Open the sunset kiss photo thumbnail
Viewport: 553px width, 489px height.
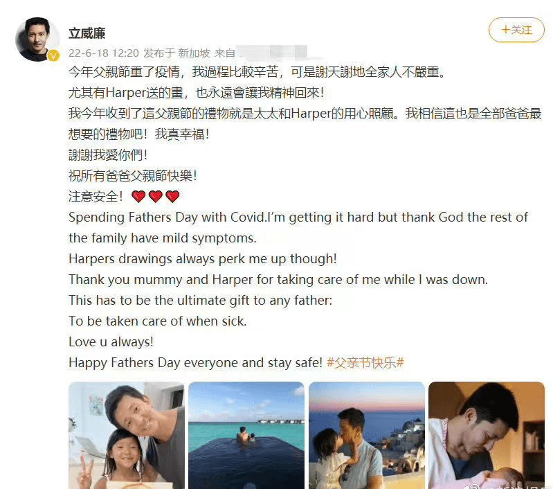click(366, 435)
